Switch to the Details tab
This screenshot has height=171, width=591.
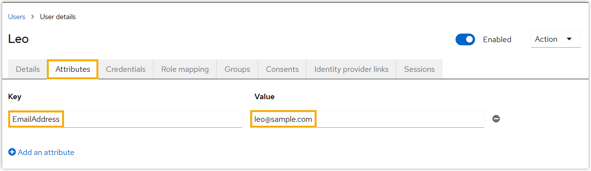[x=28, y=69]
